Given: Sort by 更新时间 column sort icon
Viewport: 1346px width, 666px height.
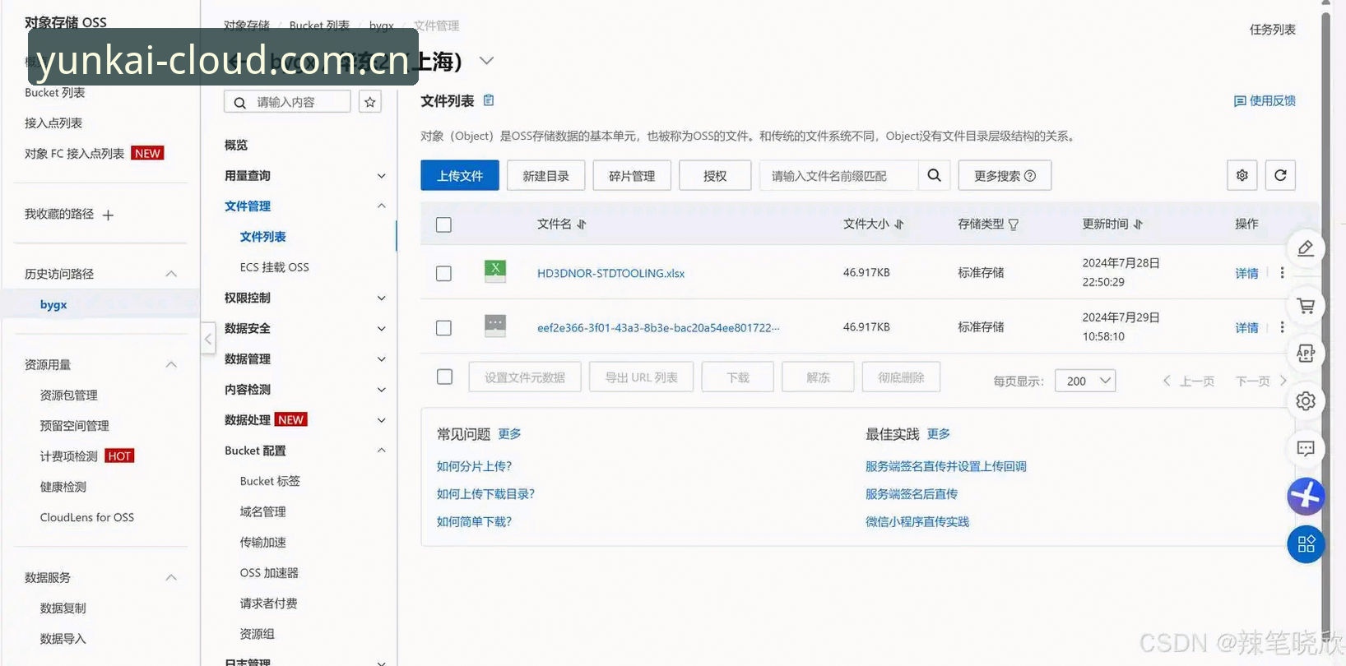Looking at the screenshot, I should [1139, 224].
